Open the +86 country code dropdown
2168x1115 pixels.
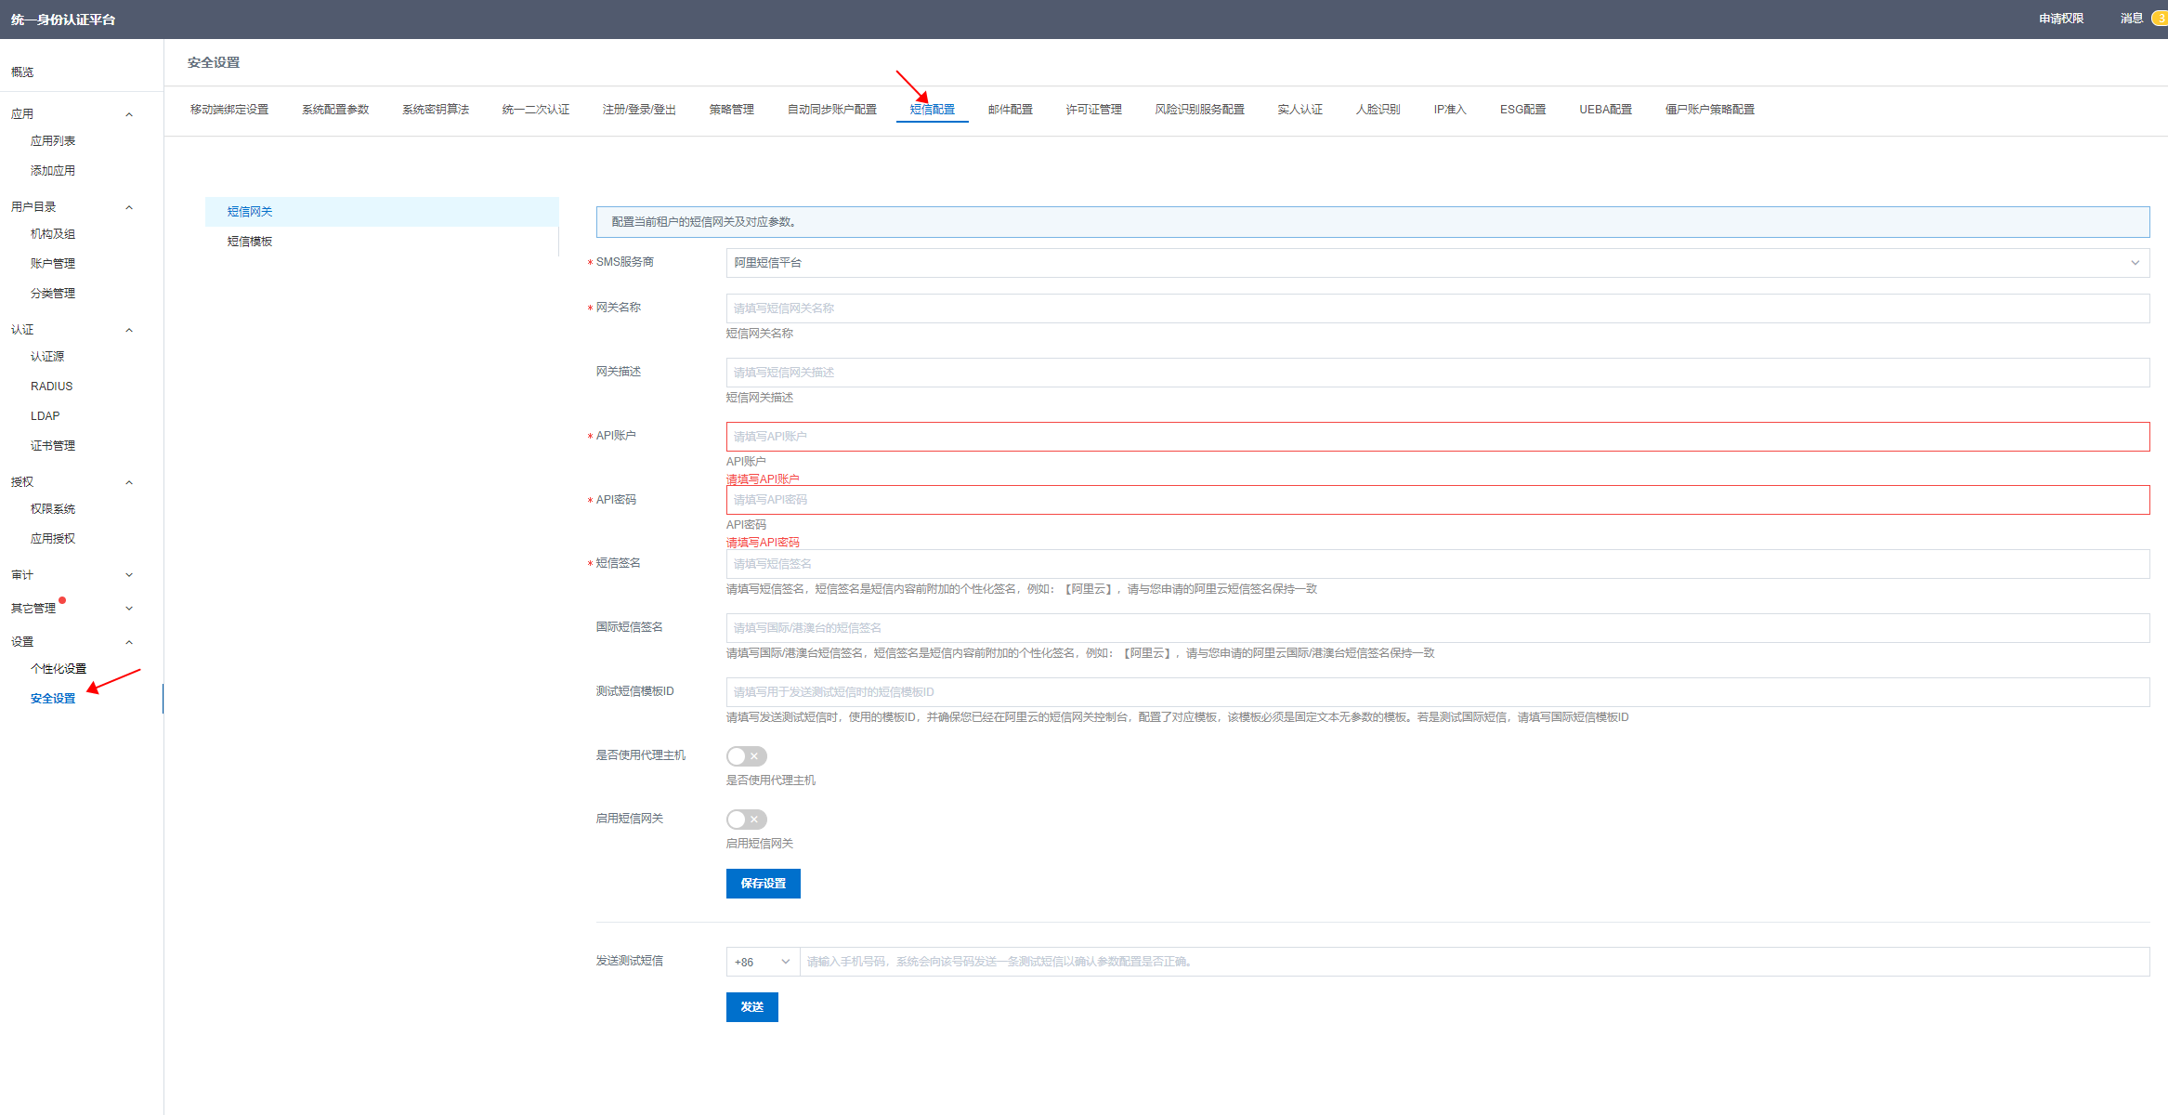[x=762, y=962]
